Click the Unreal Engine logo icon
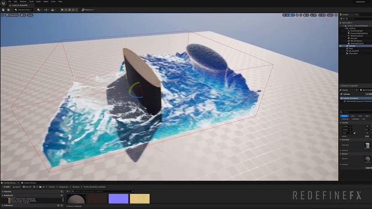 coord(3,3)
